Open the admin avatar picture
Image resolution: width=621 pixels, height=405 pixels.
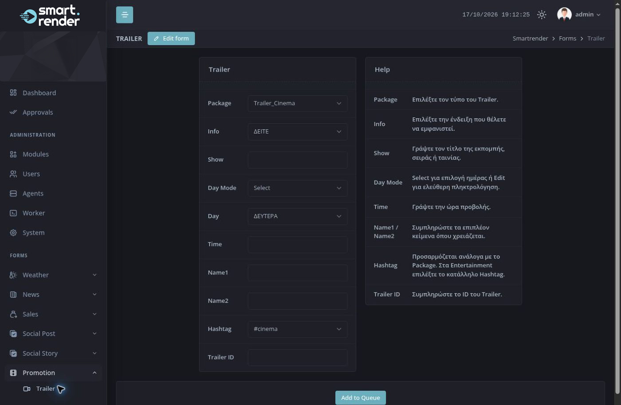[564, 15]
